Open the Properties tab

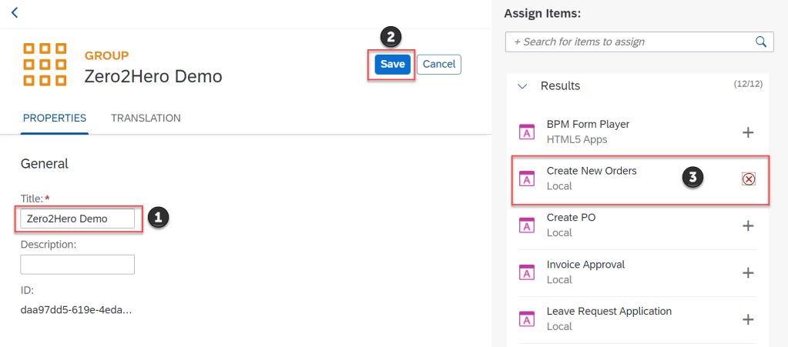coord(55,118)
